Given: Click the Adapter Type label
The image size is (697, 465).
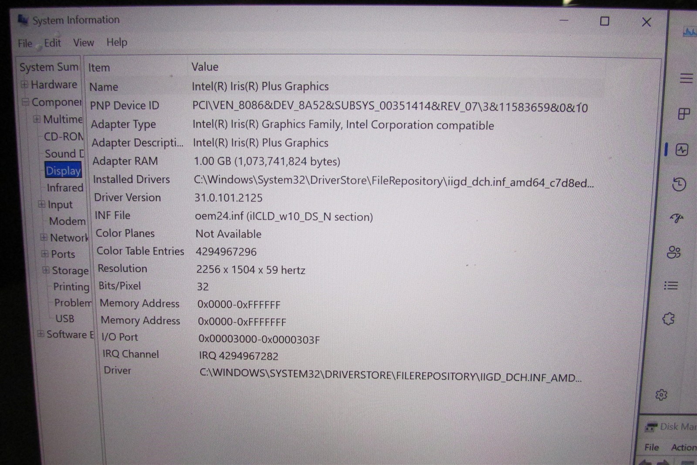Looking at the screenshot, I should coord(123,124).
